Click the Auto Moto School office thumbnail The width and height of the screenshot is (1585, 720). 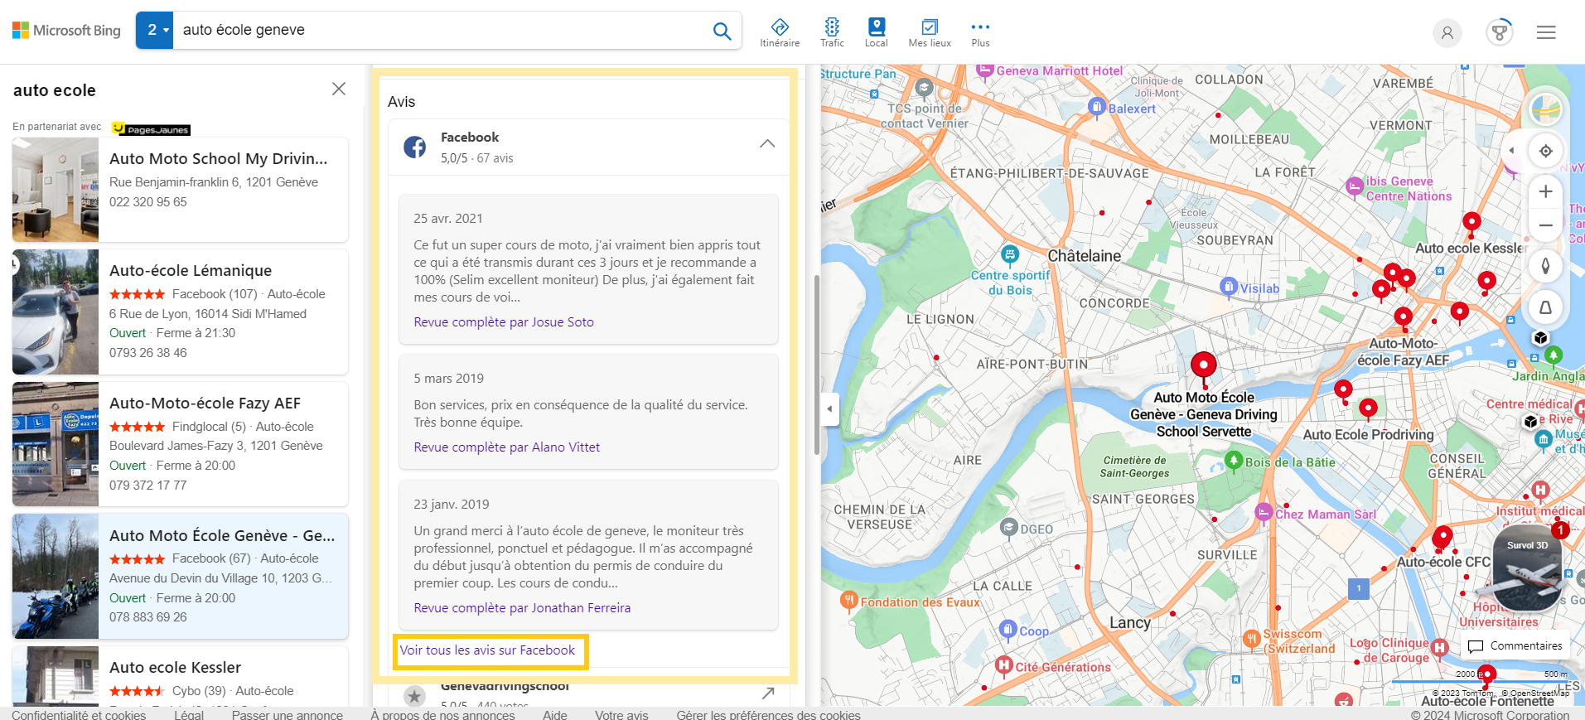[x=56, y=190]
